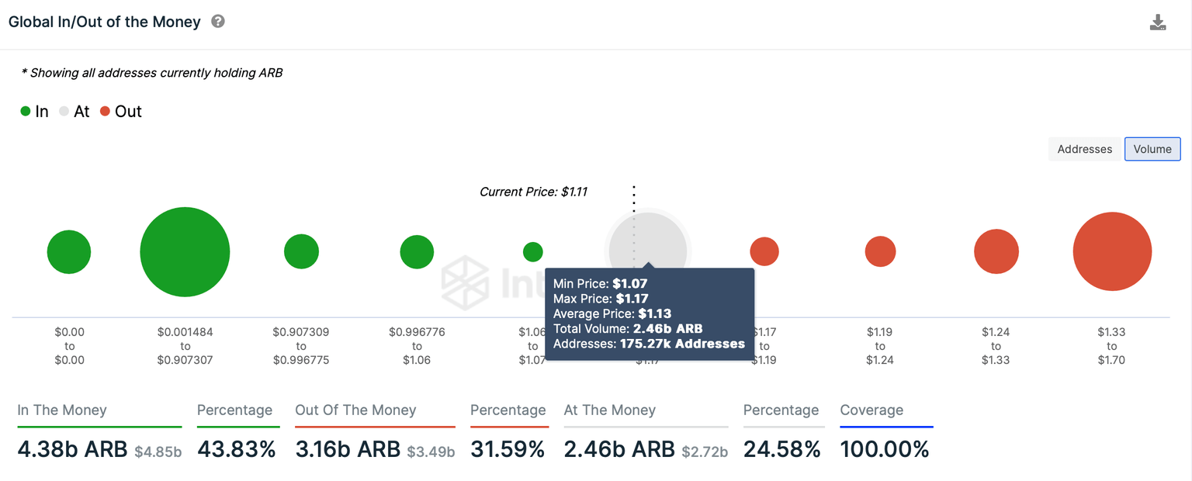Toggle the gray At legend item
The height and width of the screenshot is (481, 1192).
[x=74, y=112]
